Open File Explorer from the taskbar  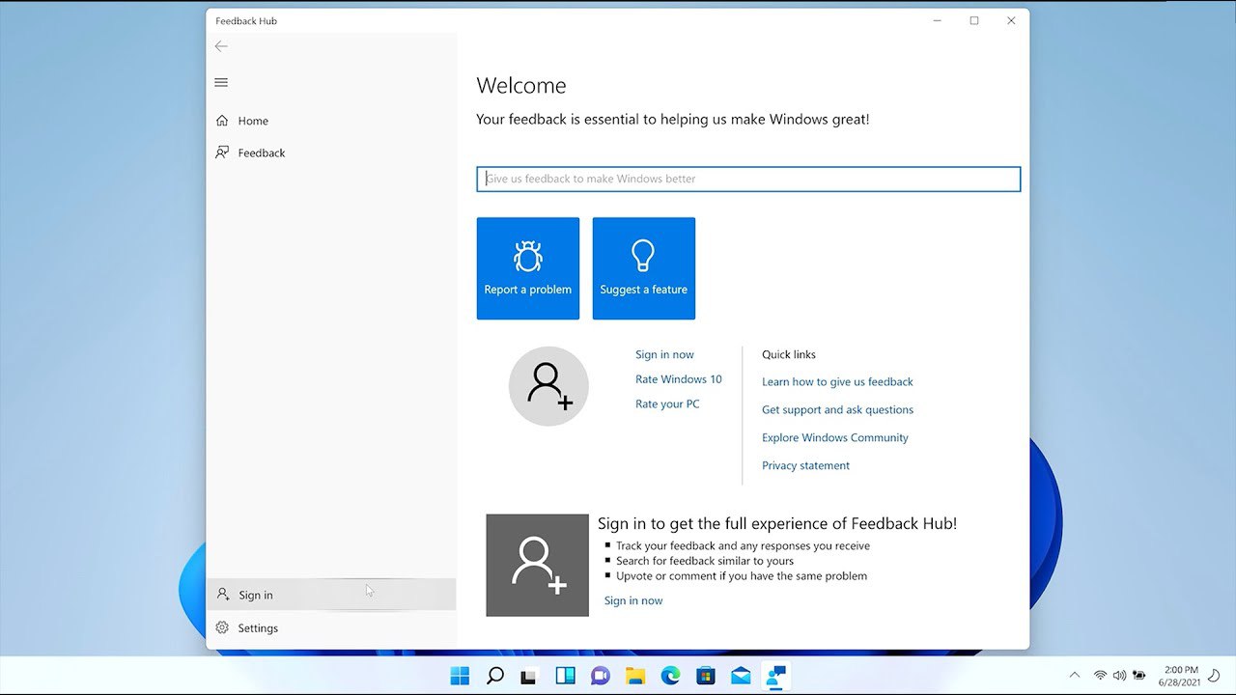tap(635, 676)
